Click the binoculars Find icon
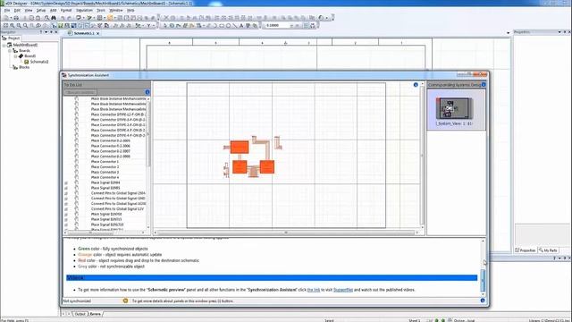This screenshot has height=322, width=572. (54, 18)
